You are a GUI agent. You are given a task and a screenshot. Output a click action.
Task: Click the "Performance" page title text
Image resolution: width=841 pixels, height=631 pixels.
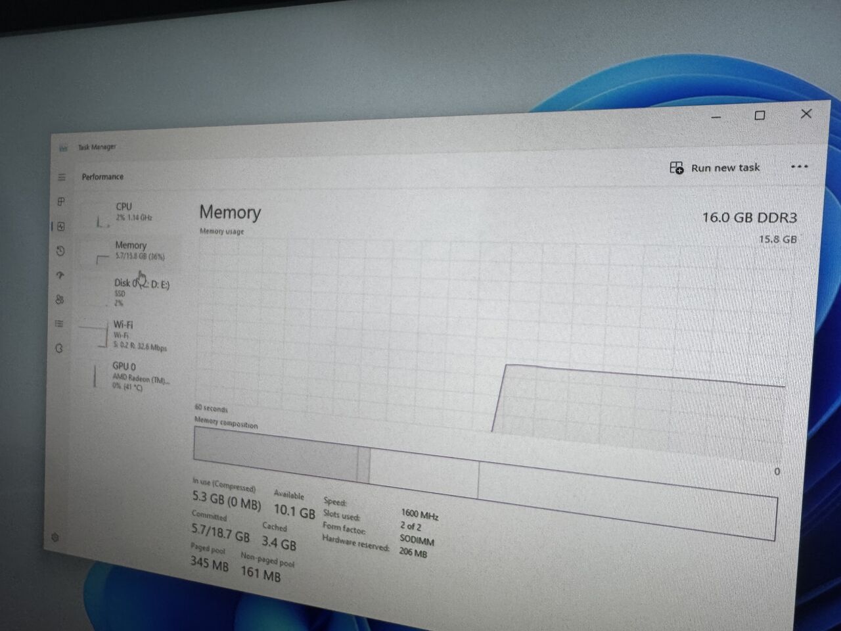tap(102, 177)
